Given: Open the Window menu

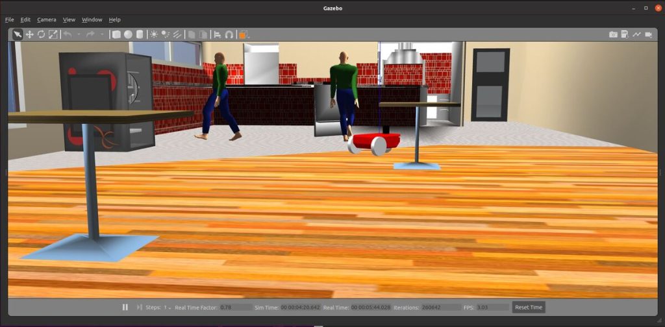Looking at the screenshot, I should point(92,20).
